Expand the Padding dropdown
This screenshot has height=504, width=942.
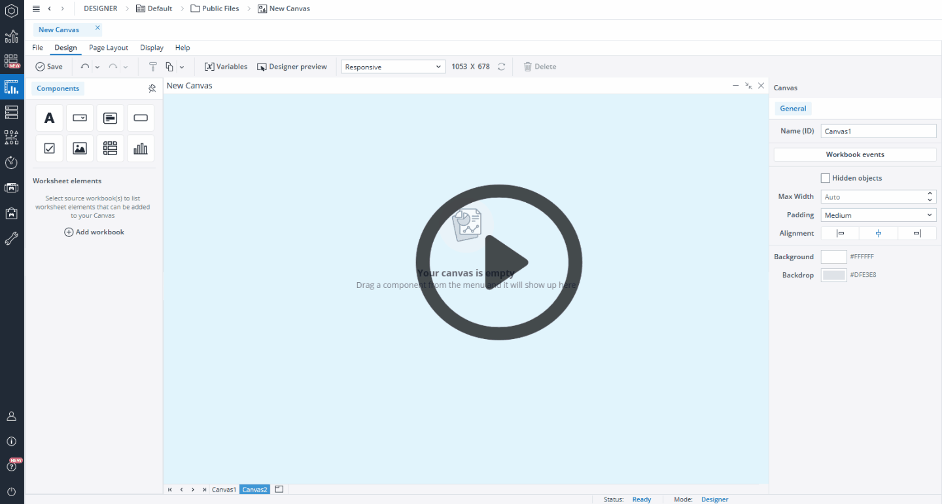[x=879, y=215]
